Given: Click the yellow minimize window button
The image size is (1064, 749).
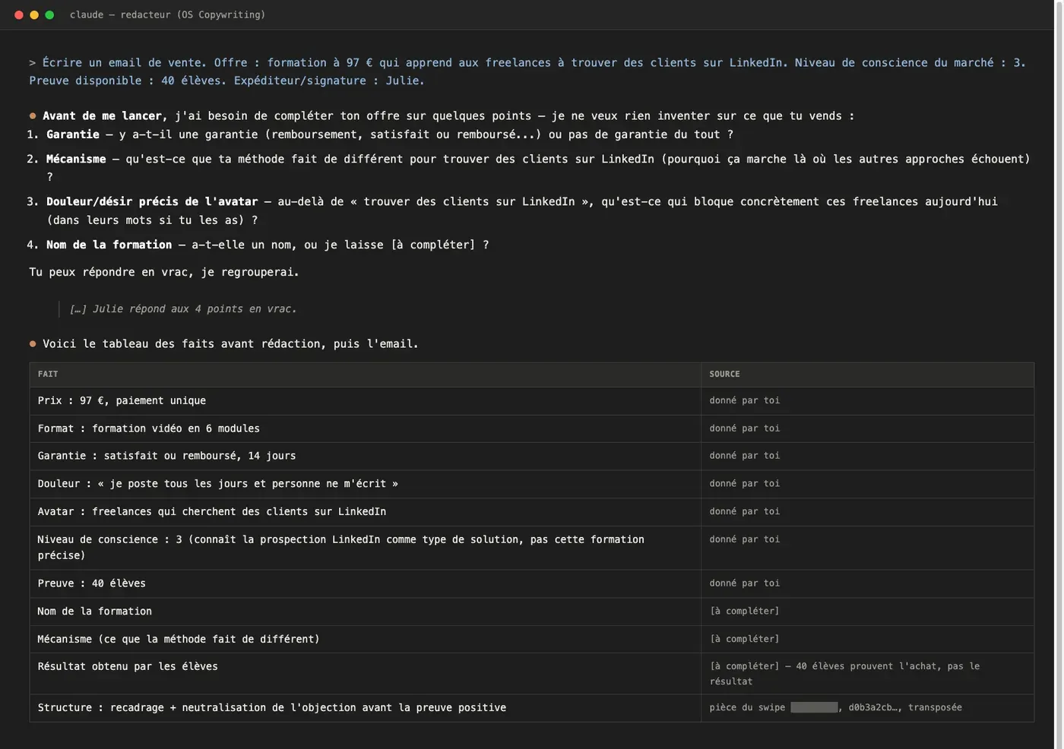Looking at the screenshot, I should [34, 15].
